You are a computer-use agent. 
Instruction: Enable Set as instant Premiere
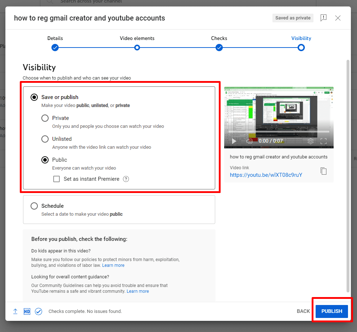point(56,179)
